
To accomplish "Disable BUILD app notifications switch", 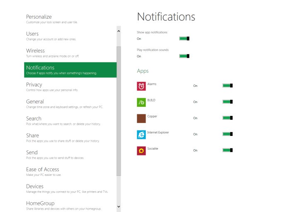I will pyautogui.click(x=228, y=102).
